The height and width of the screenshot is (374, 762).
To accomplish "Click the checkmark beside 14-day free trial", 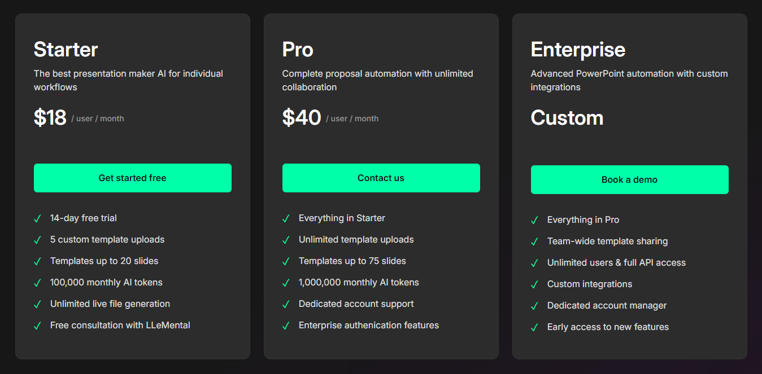I will 37,218.
